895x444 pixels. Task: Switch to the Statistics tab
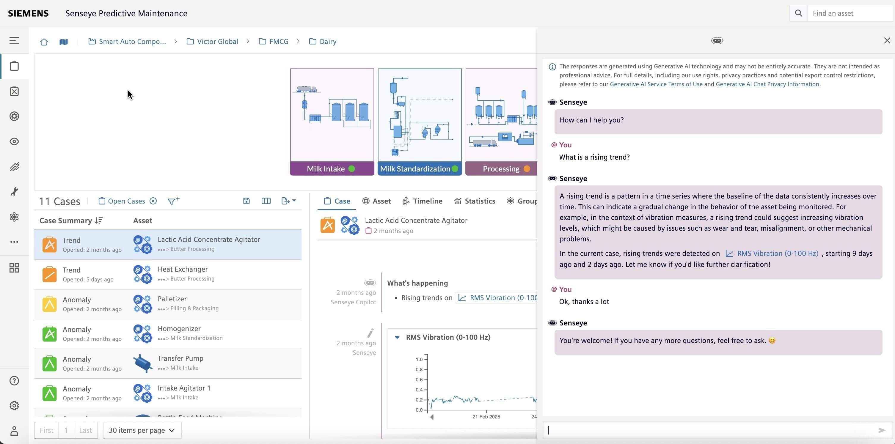click(x=475, y=201)
